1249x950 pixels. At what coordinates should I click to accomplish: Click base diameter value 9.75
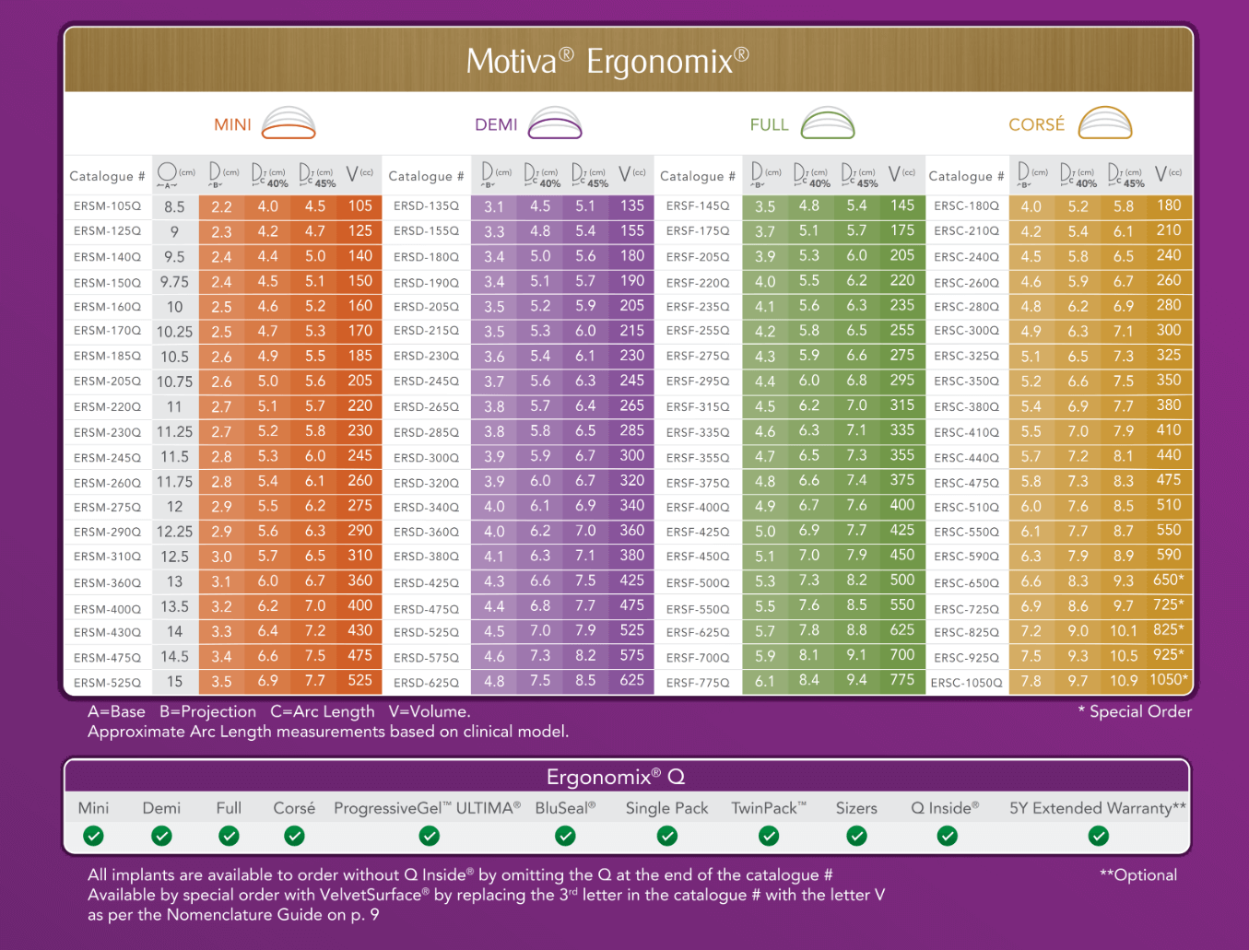[174, 282]
